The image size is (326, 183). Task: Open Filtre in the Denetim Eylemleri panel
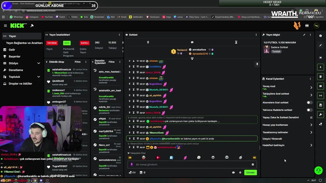point(112,62)
